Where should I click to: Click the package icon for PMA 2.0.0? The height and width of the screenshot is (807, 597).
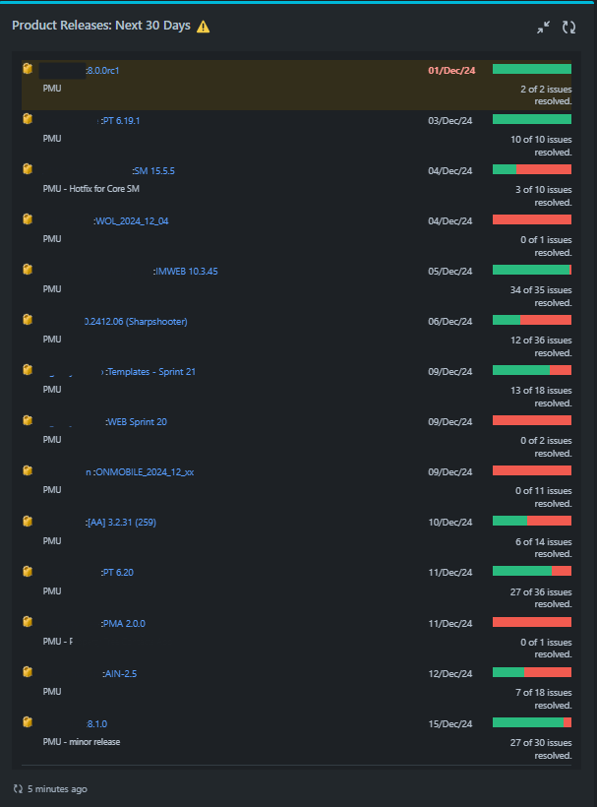(28, 622)
